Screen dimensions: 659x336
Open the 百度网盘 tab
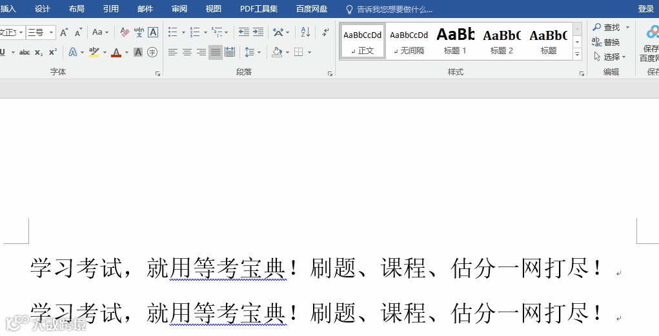312,9
